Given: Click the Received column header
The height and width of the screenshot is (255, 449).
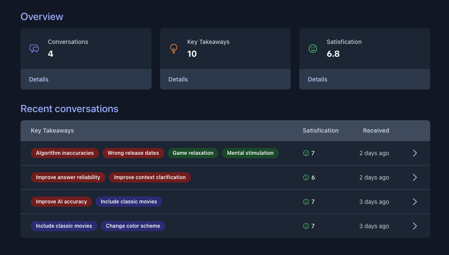Looking at the screenshot, I should (x=376, y=130).
